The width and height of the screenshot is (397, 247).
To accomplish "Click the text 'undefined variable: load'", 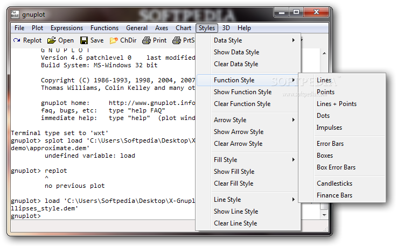I will pyautogui.click(x=90, y=156).
